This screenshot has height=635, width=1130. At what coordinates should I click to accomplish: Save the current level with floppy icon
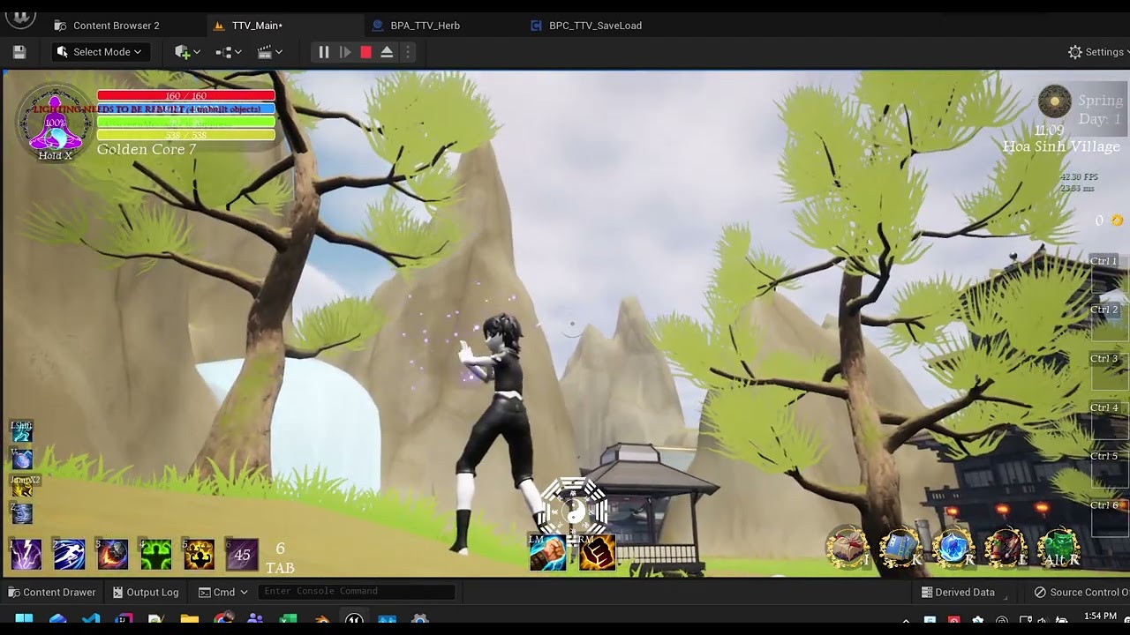pyautogui.click(x=19, y=52)
